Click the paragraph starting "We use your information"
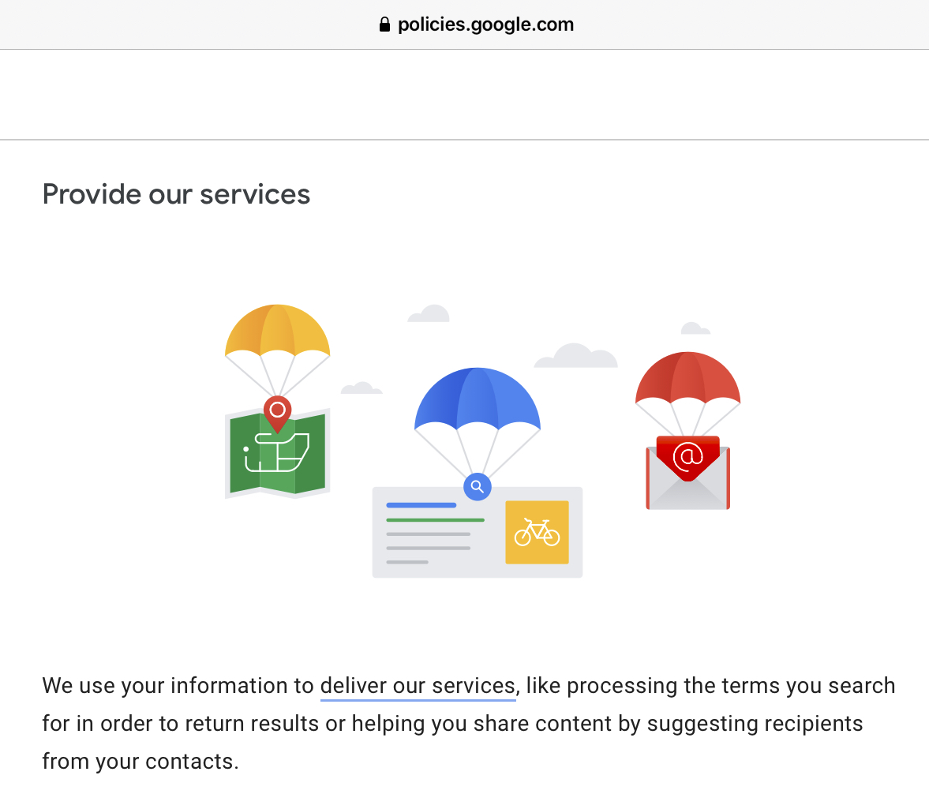929x794 pixels. (x=469, y=724)
